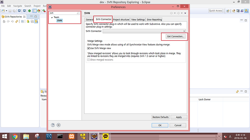The height and width of the screenshot is (140, 250).
Task: Open the Search menu
Action: coord(28,6)
